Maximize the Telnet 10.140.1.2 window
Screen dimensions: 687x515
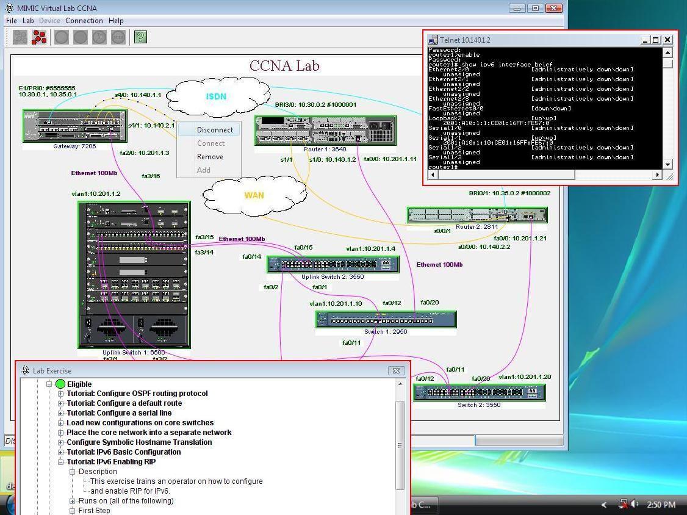pos(655,40)
